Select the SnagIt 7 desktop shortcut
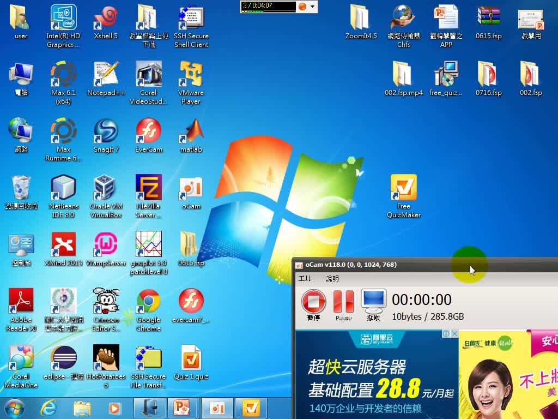This screenshot has width=558, height=419. coord(106,135)
